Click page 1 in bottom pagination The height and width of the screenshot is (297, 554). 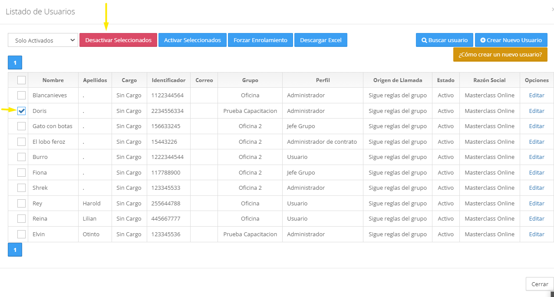pyautogui.click(x=15, y=250)
